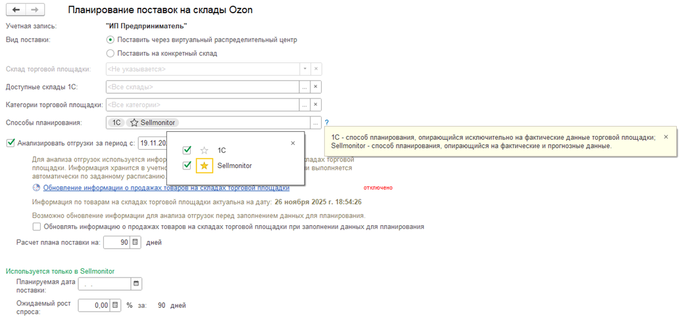The width and height of the screenshot is (686, 321).
Task: Close the yellow tooltip hint
Action: 666,137
